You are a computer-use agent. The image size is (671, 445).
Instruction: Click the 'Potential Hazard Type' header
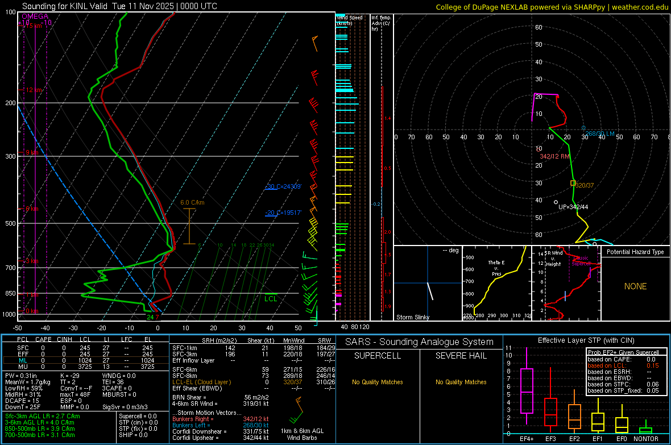click(635, 252)
